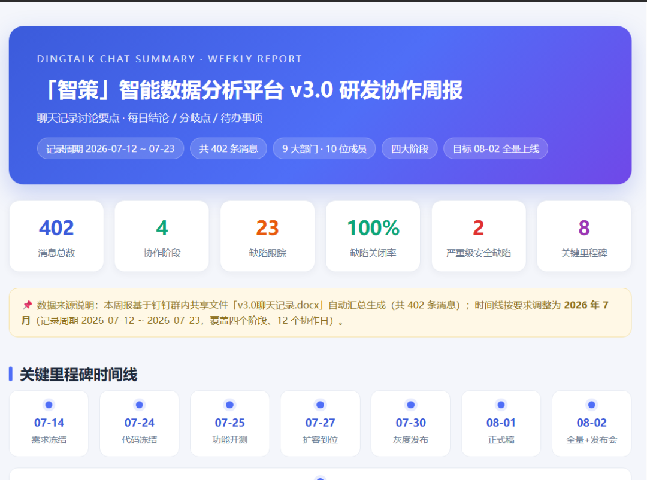Select the 目标 08-02 全量上线 tag
This screenshot has height=480, width=647.
[495, 148]
